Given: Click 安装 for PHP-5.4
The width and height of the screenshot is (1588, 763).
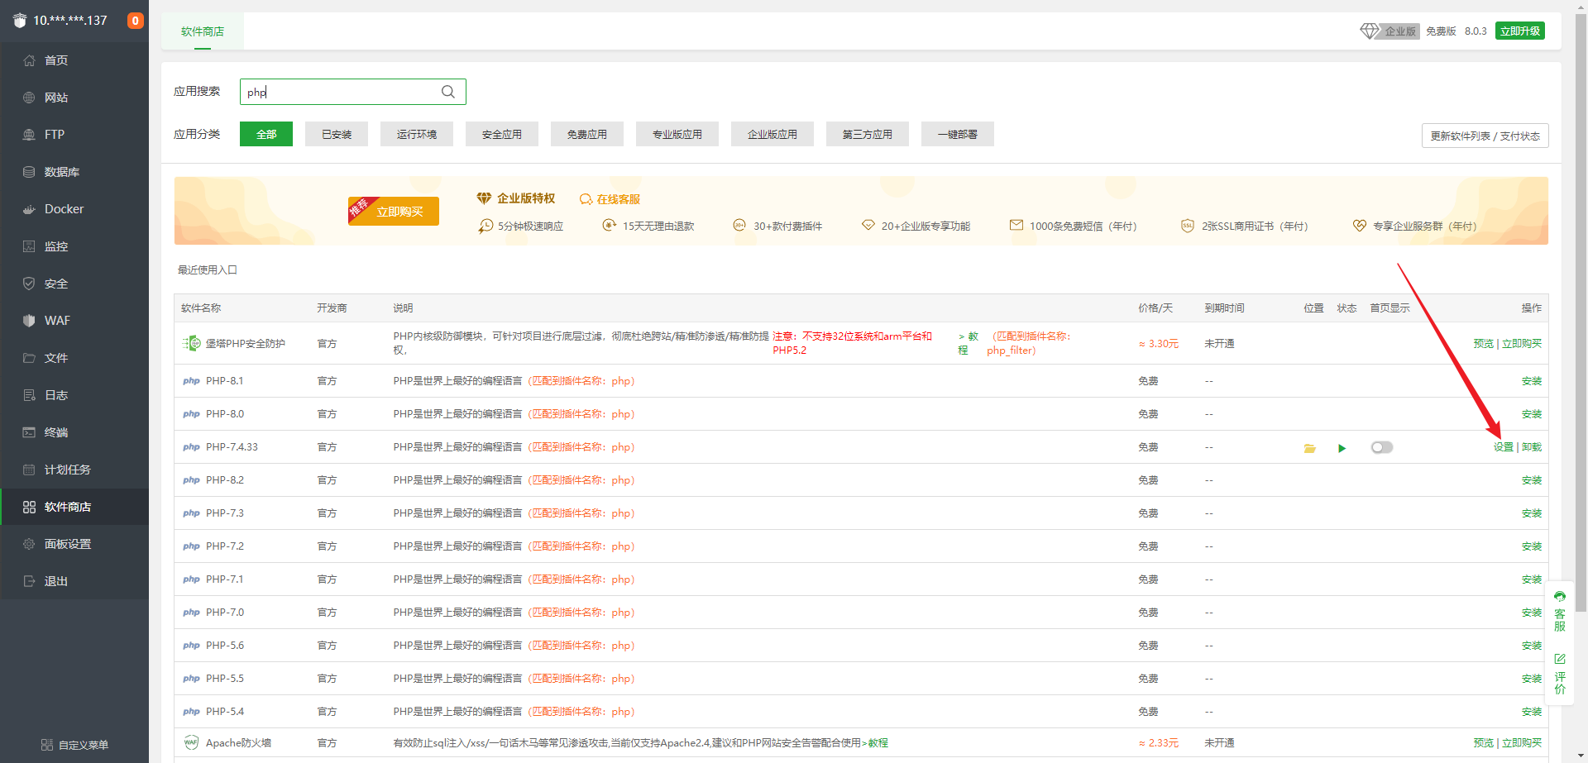Looking at the screenshot, I should pyautogui.click(x=1532, y=712).
